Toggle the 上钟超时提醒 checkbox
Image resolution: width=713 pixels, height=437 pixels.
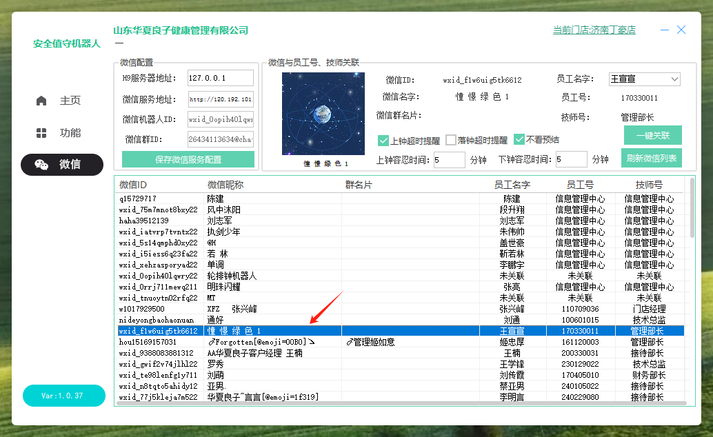[x=383, y=140]
